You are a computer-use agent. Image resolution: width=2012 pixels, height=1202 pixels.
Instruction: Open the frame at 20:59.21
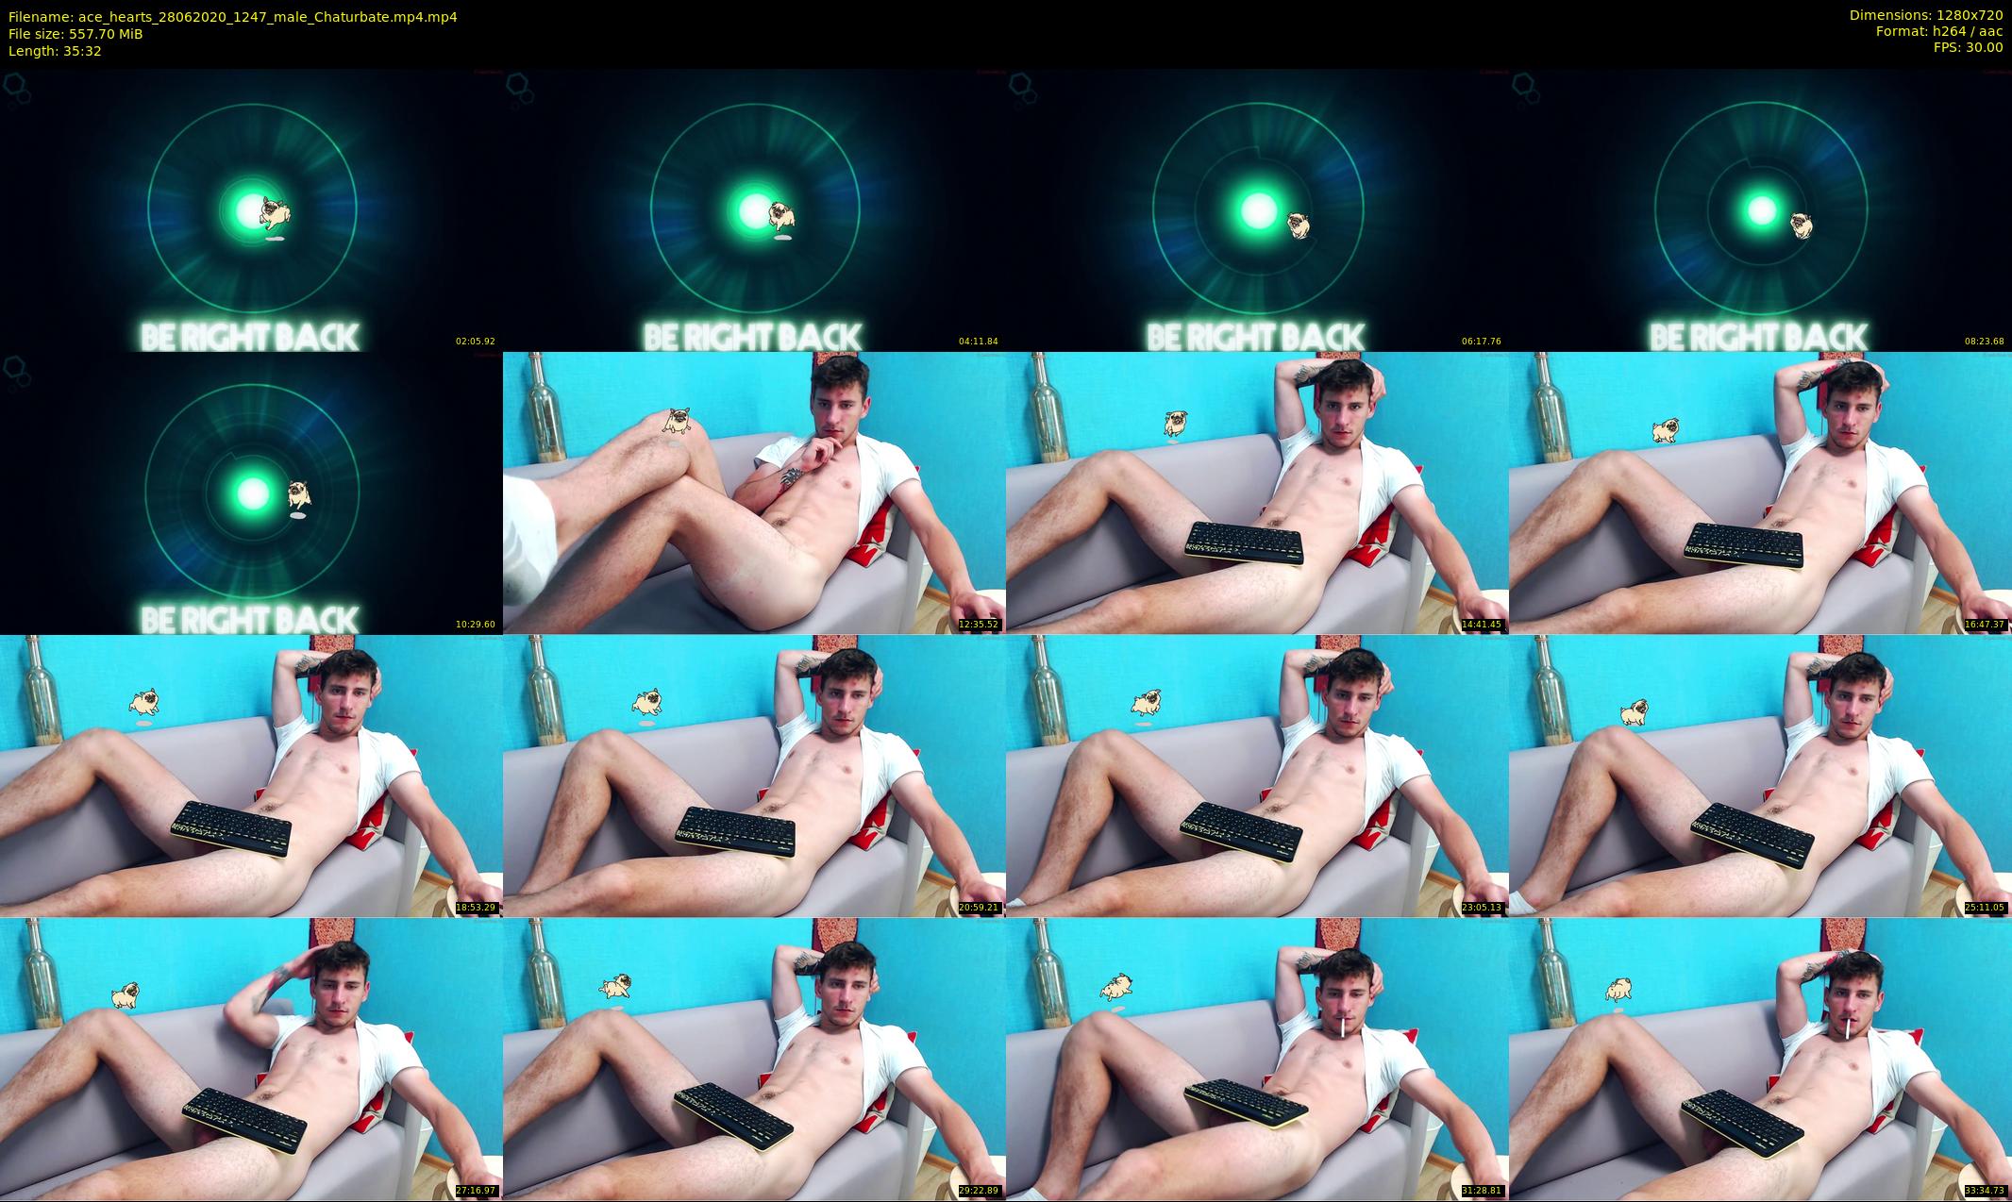(754, 776)
